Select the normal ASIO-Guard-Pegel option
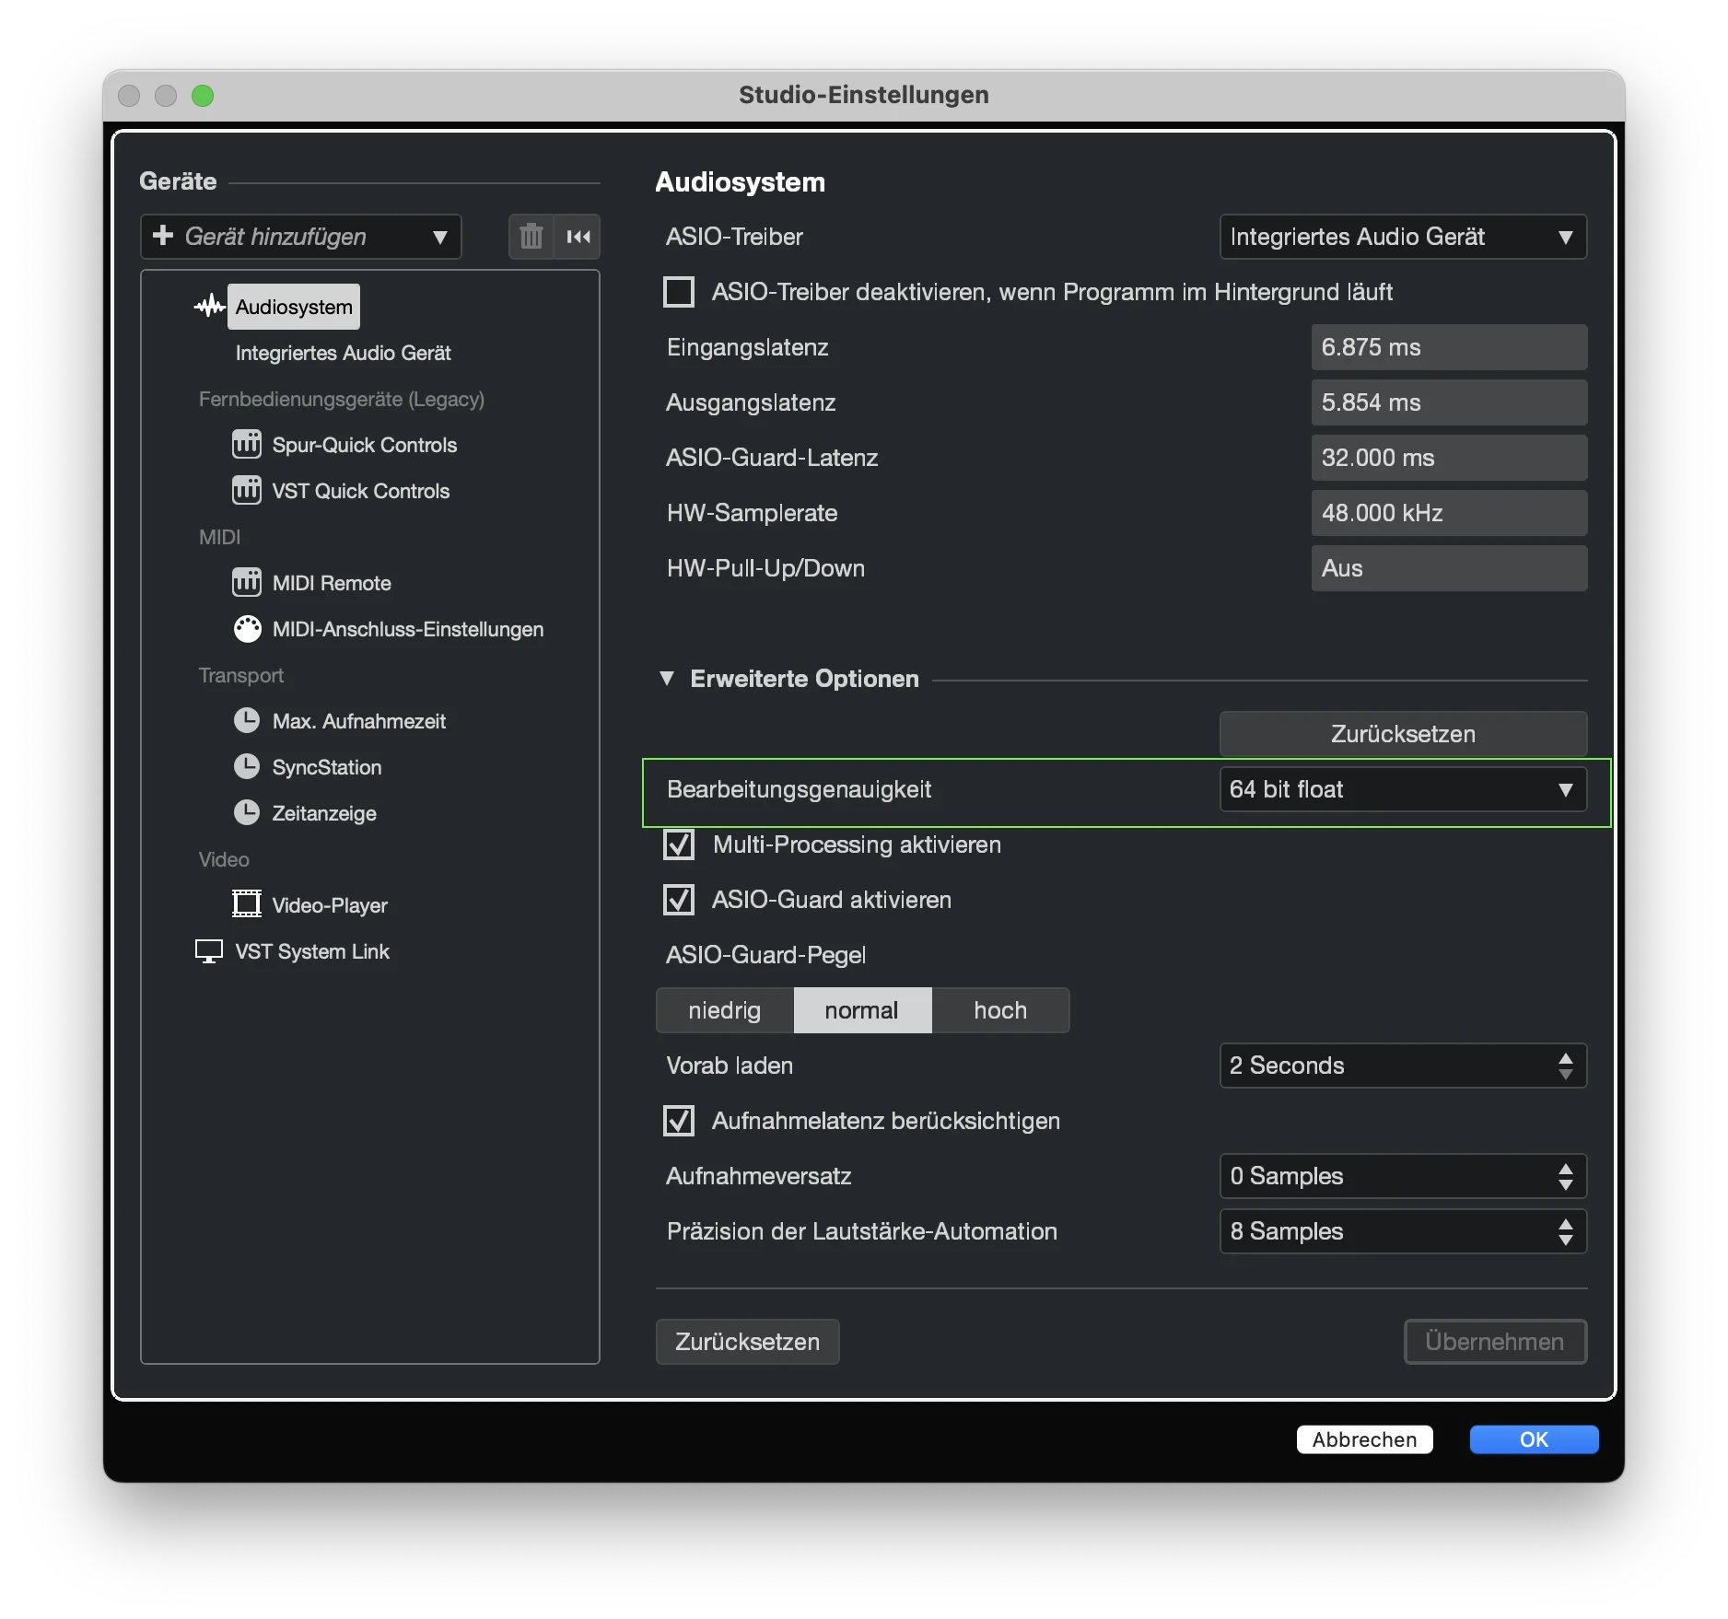 pos(862,1010)
